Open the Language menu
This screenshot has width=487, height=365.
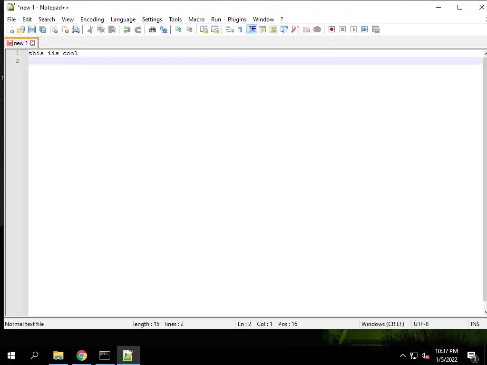(123, 19)
